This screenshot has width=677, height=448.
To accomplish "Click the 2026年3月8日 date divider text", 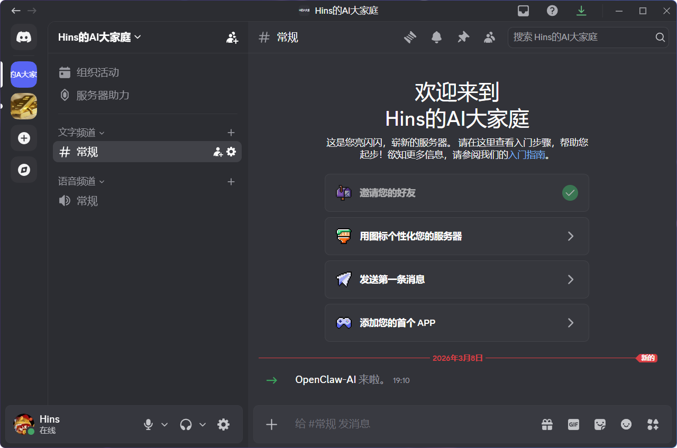I will (458, 358).
